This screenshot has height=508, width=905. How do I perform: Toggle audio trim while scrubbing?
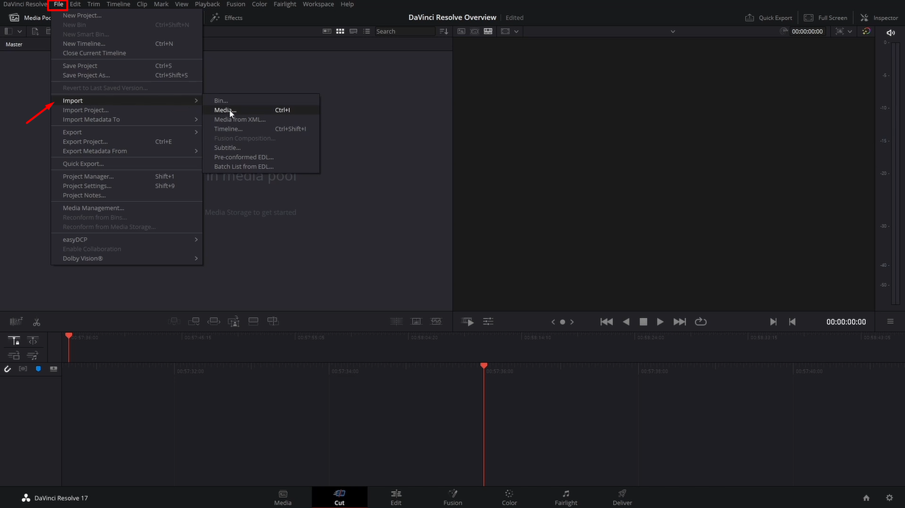[x=23, y=369]
